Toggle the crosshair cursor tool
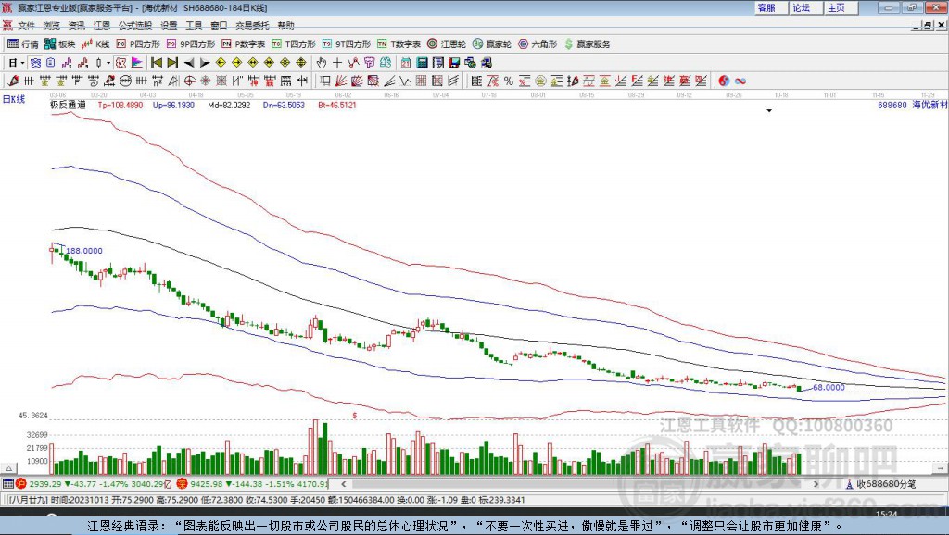The height and width of the screenshot is (535, 949). pos(338,63)
